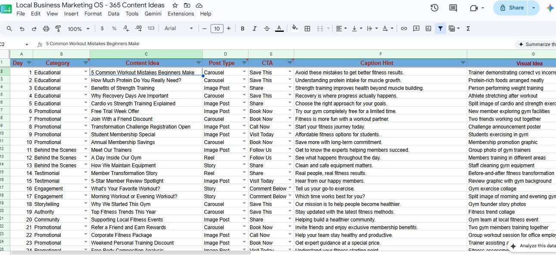556x255 pixels.
Task: Activate paint format tool
Action: click(58, 29)
